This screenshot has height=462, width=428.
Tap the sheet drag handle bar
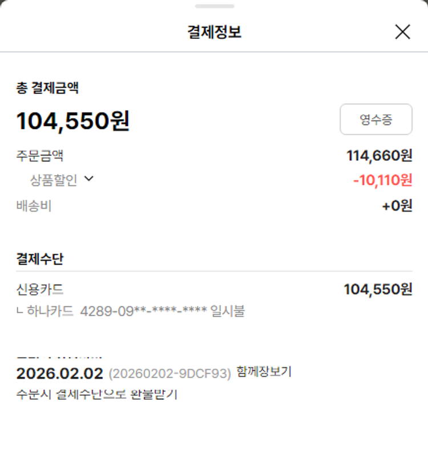coord(214,6)
